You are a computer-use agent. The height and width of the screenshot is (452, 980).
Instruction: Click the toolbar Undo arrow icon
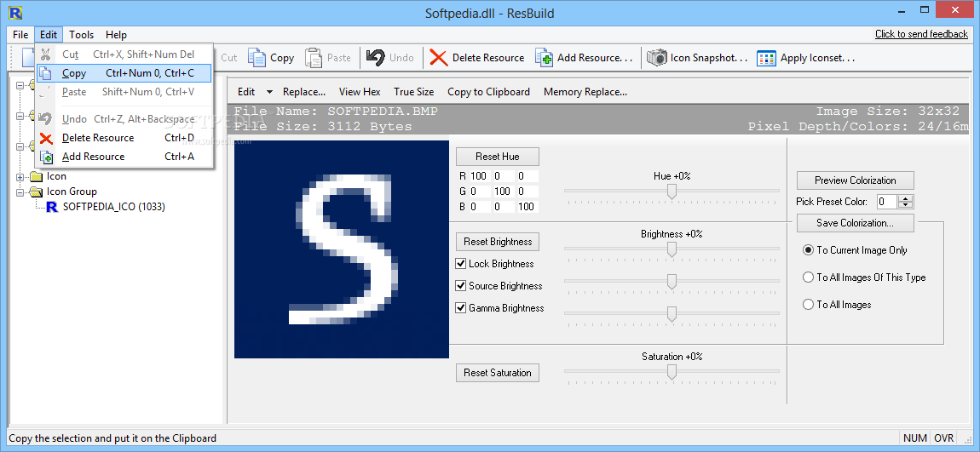pyautogui.click(x=376, y=57)
